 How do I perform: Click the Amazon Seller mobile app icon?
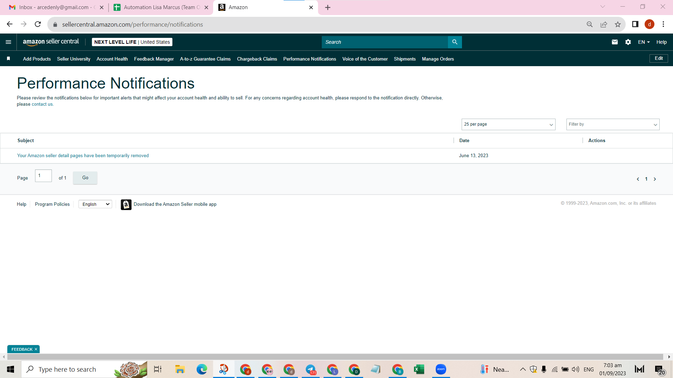pos(126,204)
